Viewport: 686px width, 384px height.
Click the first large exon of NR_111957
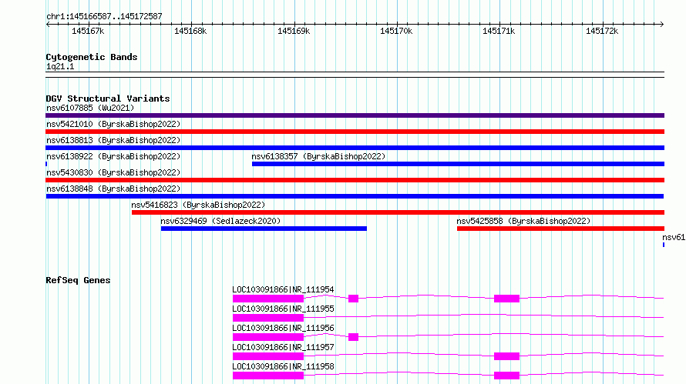(268, 356)
